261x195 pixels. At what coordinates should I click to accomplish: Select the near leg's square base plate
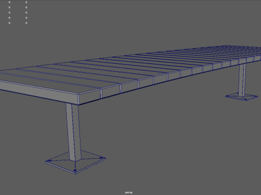click(76, 162)
